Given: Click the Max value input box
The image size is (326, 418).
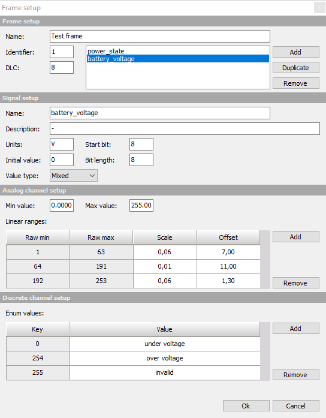Looking at the screenshot, I should pyautogui.click(x=141, y=205).
